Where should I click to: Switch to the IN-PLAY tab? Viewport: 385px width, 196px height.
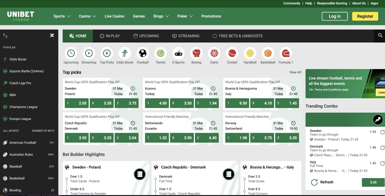click(x=110, y=36)
